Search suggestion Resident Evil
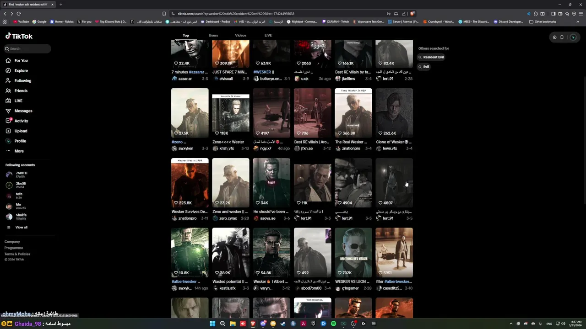Screen dimensions: 586x329 (x=431, y=57)
